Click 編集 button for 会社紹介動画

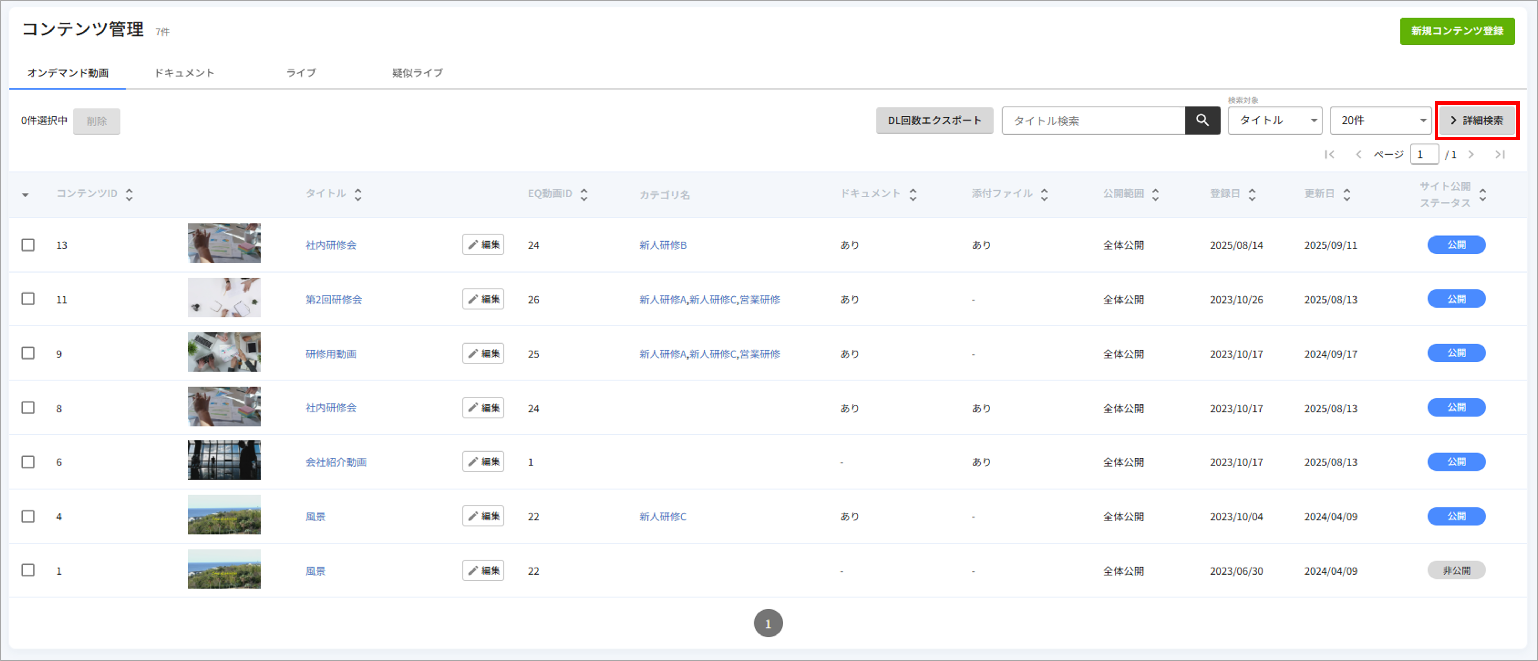483,461
